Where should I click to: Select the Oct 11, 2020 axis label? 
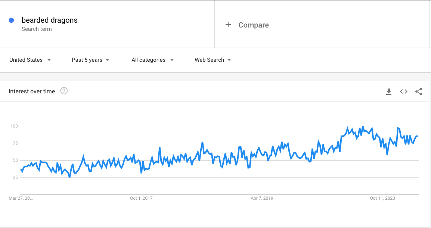click(x=382, y=198)
